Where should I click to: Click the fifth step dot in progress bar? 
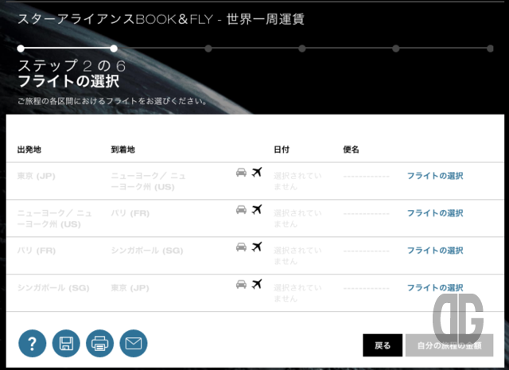396,49
